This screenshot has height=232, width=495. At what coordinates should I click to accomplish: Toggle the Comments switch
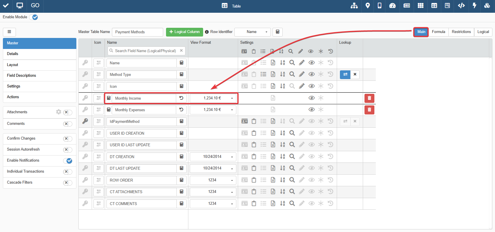tap(67, 124)
